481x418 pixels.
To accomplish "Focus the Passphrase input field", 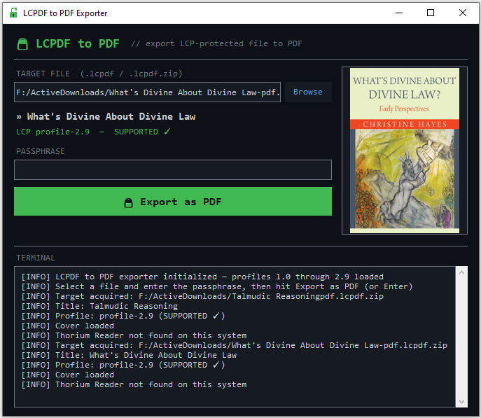I will pyautogui.click(x=173, y=169).
